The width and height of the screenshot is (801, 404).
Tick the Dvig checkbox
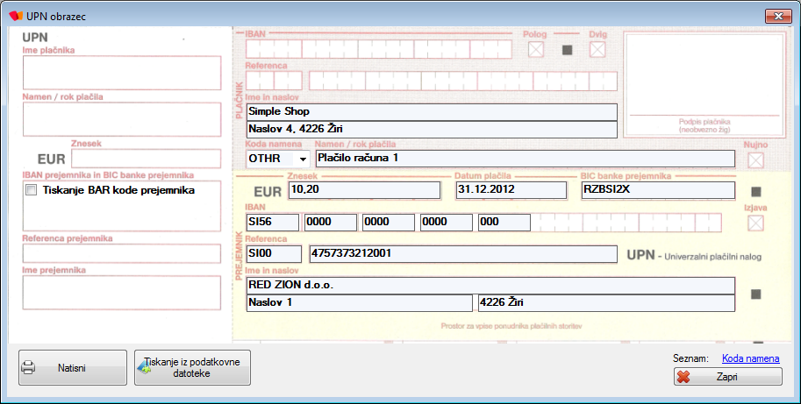597,49
